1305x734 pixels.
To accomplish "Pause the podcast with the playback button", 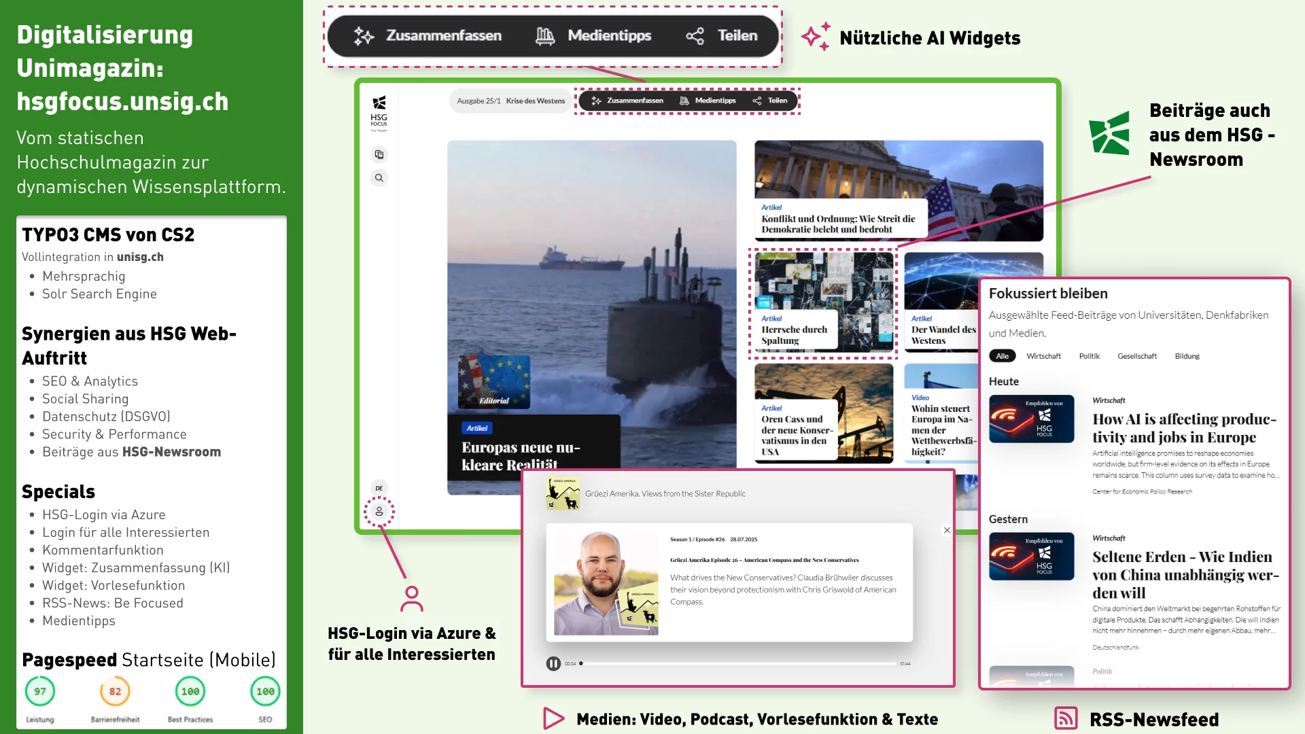I will pyautogui.click(x=553, y=663).
